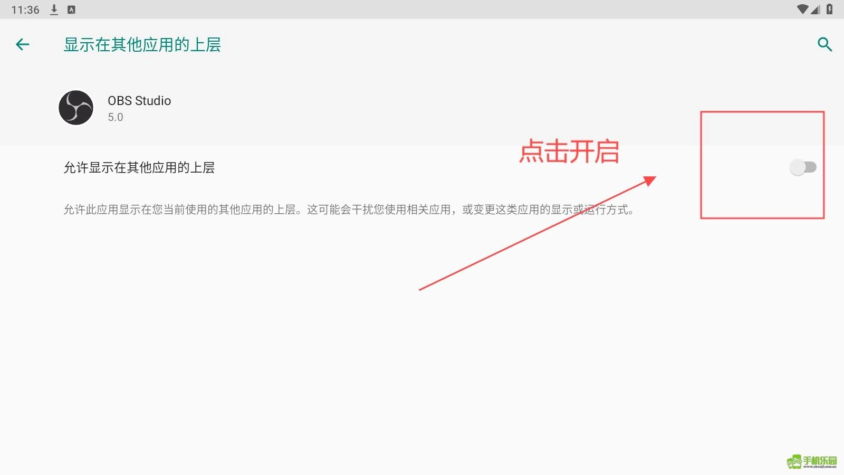Go back using the teal arrow

(x=23, y=45)
